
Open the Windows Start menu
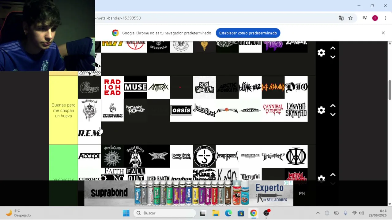click(x=126, y=213)
